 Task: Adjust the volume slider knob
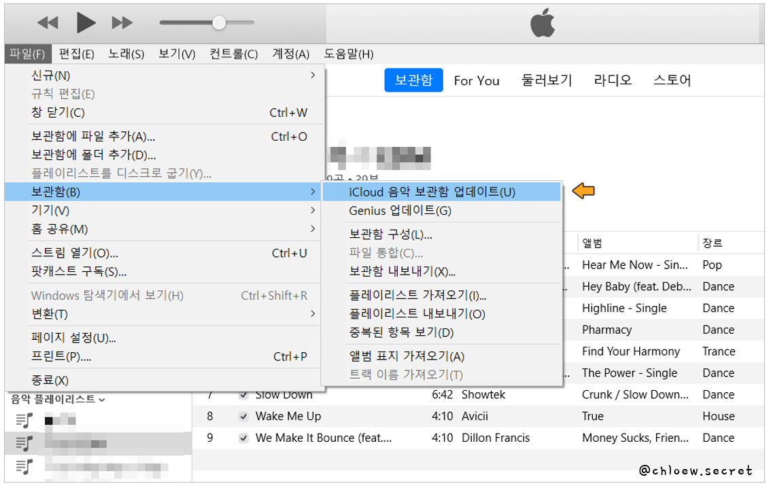(x=219, y=22)
